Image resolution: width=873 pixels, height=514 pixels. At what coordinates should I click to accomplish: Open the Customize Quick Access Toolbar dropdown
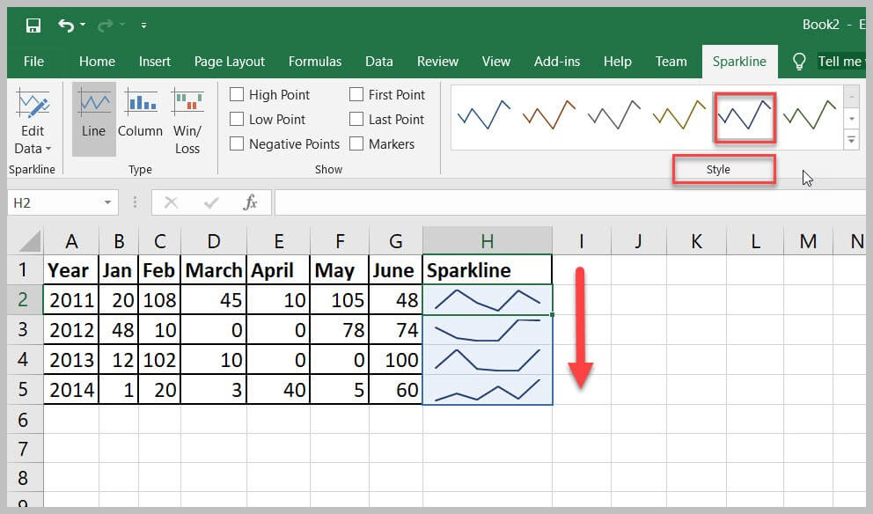coord(143,26)
